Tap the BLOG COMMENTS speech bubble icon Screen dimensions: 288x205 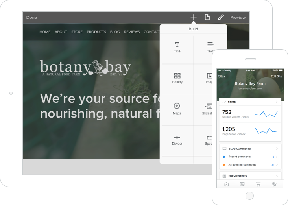tap(224, 148)
